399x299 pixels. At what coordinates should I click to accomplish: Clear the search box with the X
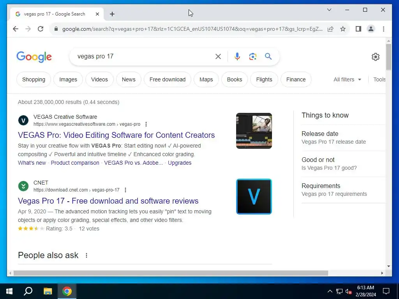click(218, 56)
